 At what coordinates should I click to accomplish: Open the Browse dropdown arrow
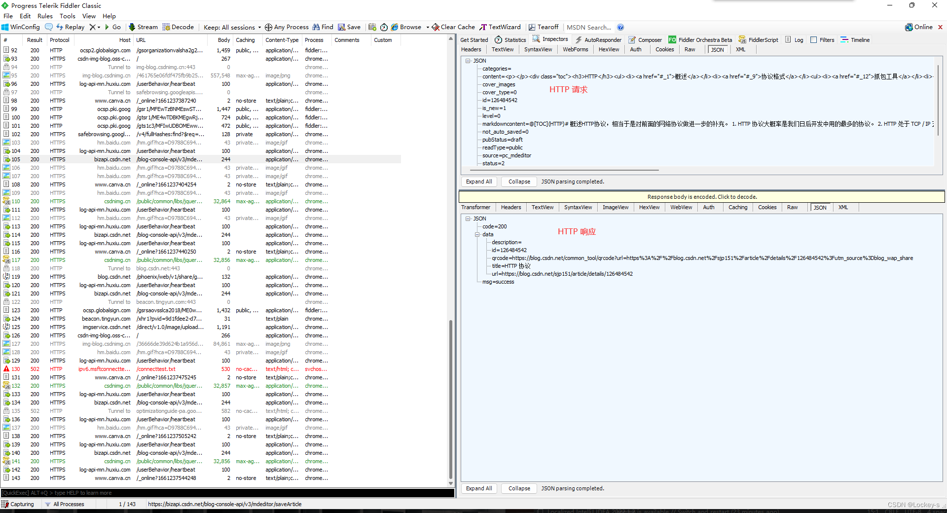(x=428, y=27)
